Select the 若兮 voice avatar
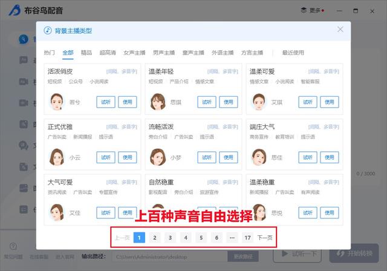Screen dimensions: 387x271 [x=56, y=102]
